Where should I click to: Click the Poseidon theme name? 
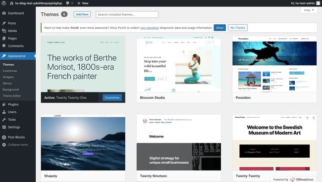pos(243,97)
